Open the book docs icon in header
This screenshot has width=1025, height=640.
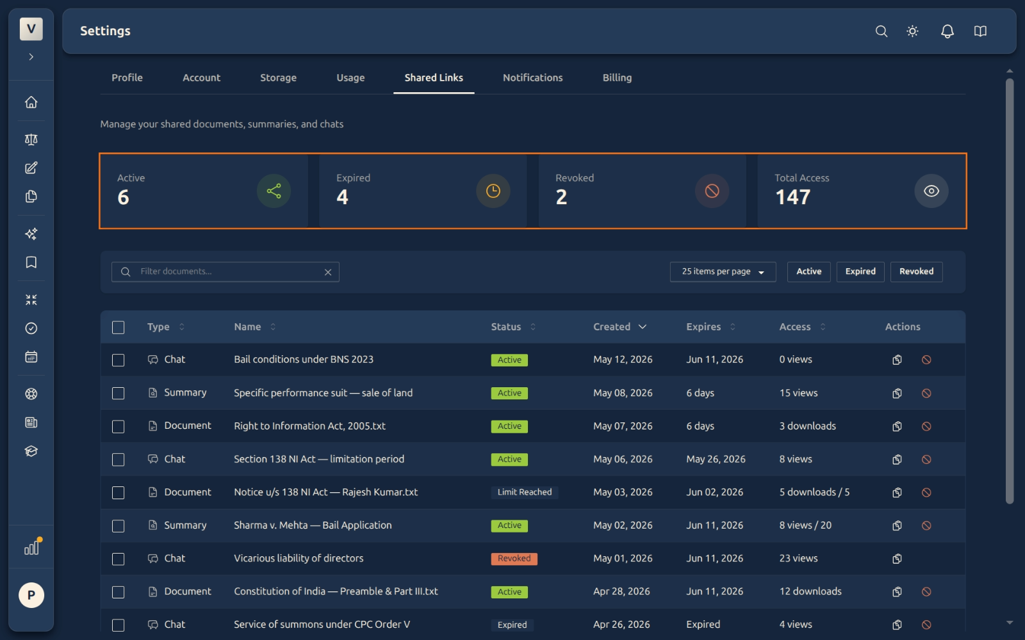click(980, 31)
